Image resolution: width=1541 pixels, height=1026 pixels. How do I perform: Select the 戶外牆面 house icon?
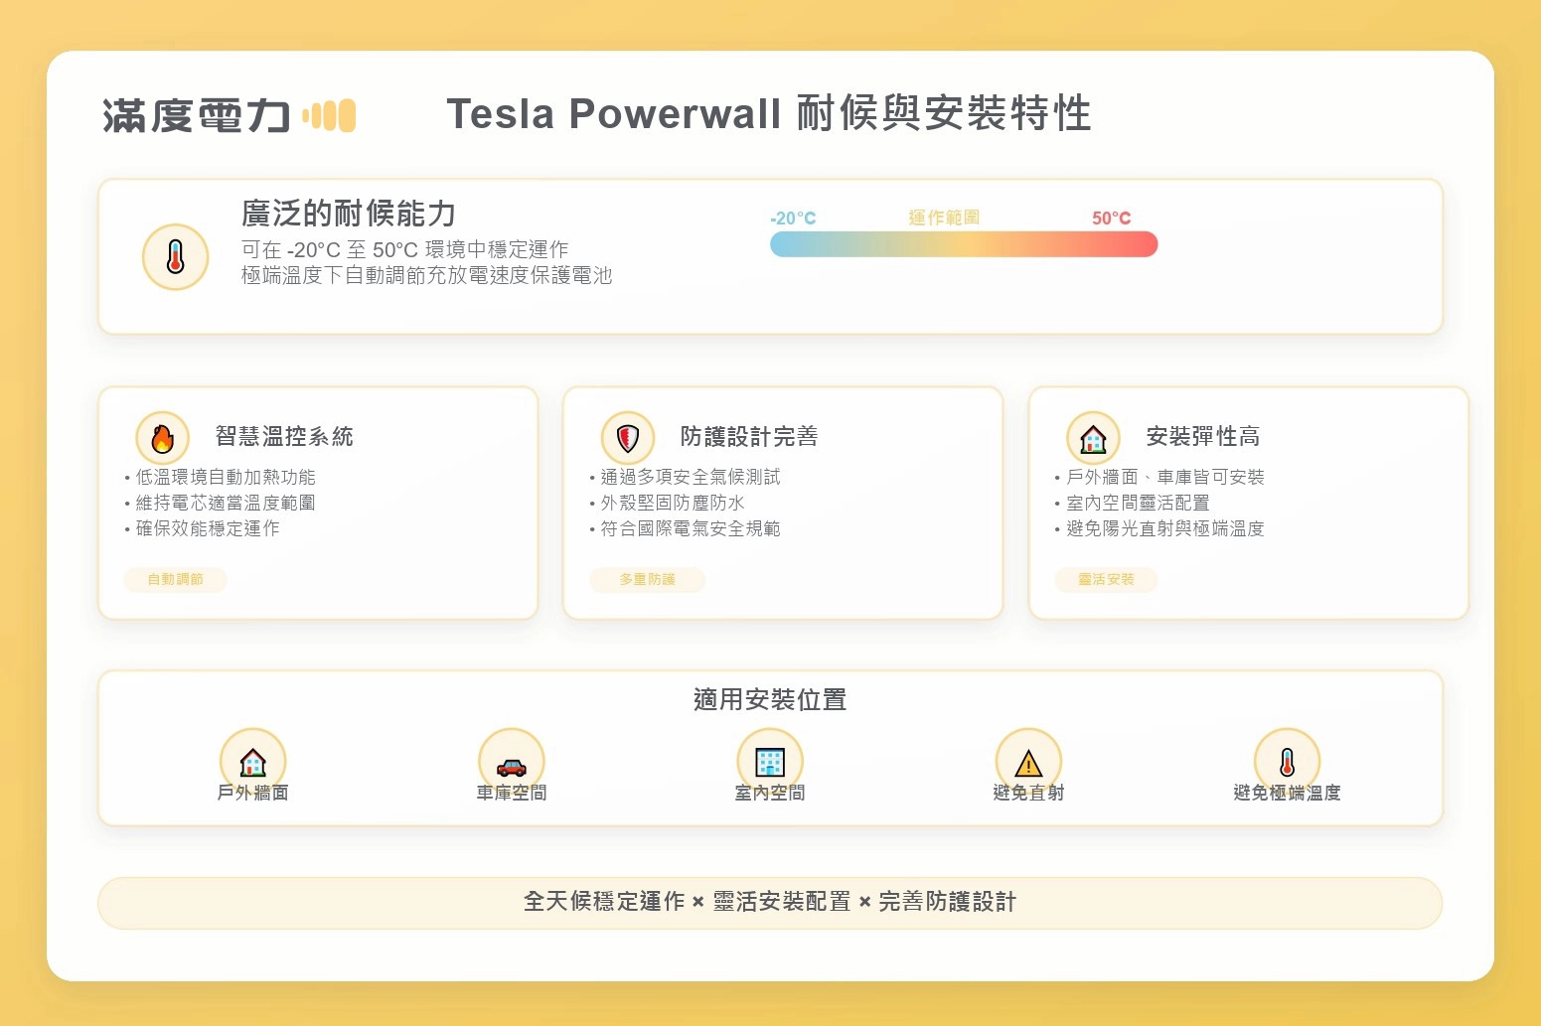(x=253, y=762)
